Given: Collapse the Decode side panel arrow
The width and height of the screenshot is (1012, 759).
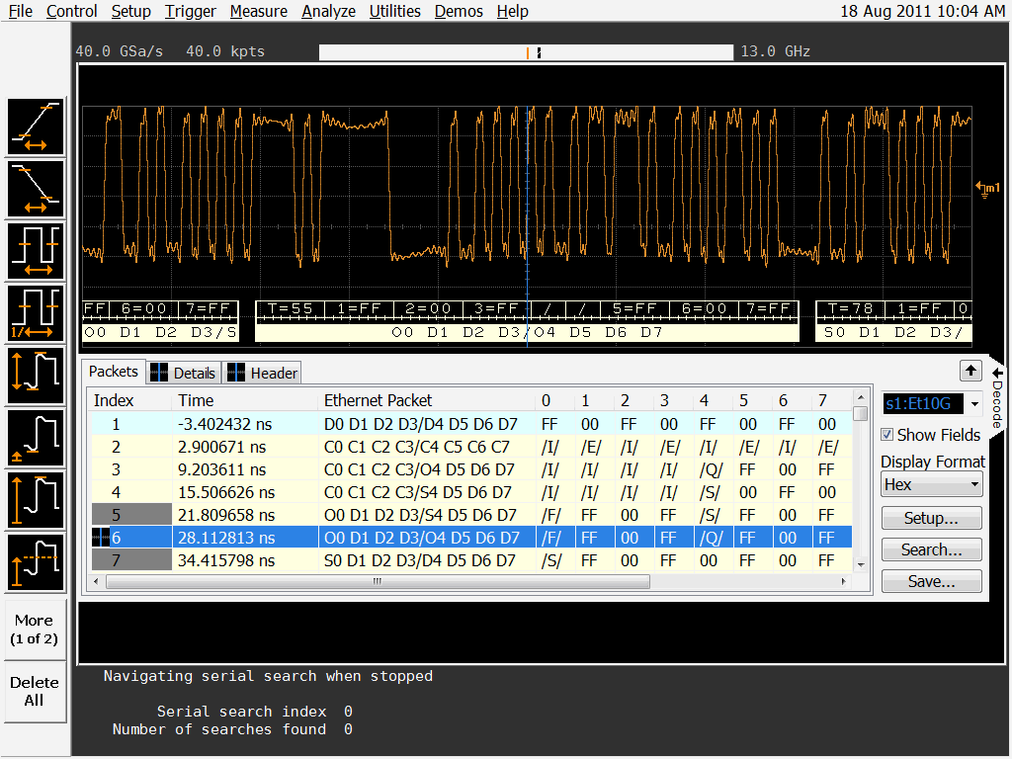Looking at the screenshot, I should pos(997,373).
